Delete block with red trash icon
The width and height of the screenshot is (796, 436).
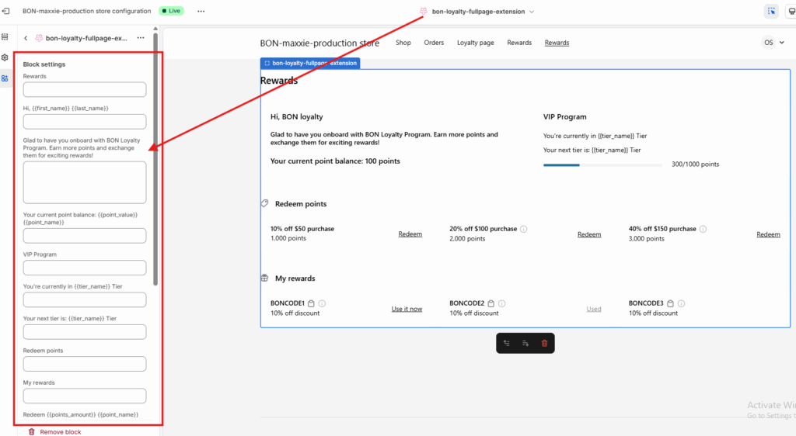[544, 344]
